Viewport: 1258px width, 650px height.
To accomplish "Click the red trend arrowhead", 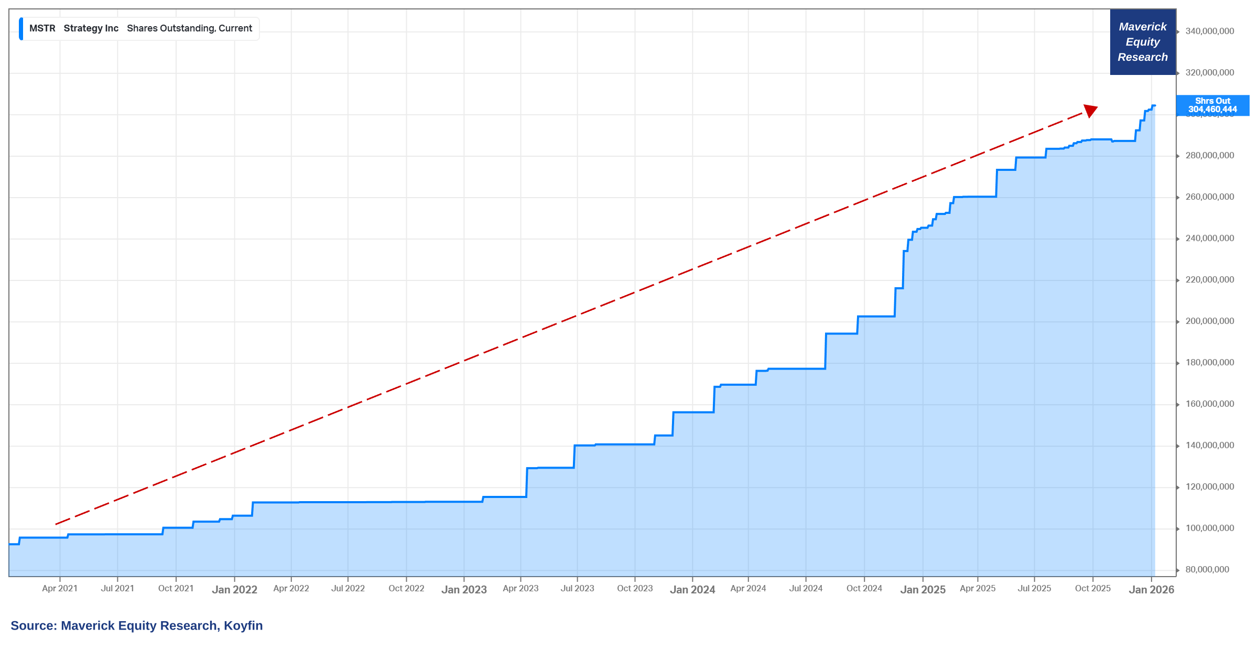I will pyautogui.click(x=1090, y=111).
